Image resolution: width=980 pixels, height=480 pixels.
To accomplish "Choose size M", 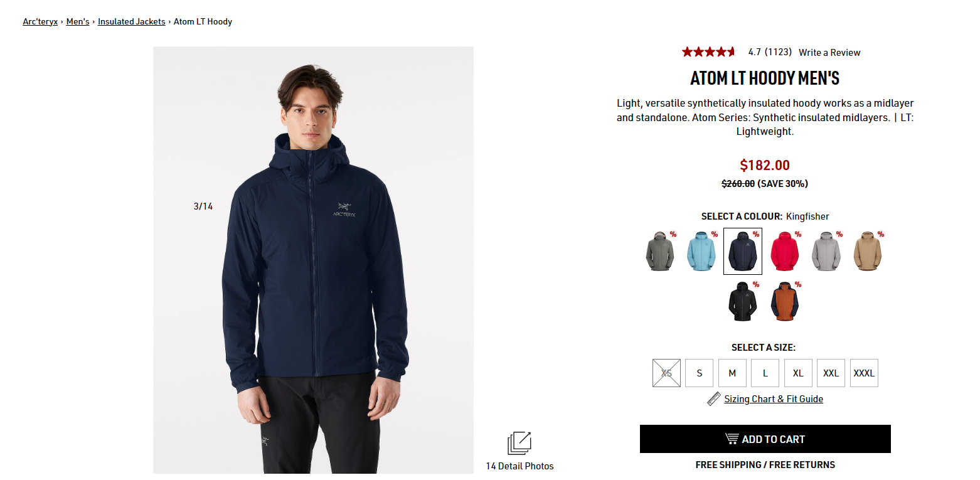I will point(732,373).
